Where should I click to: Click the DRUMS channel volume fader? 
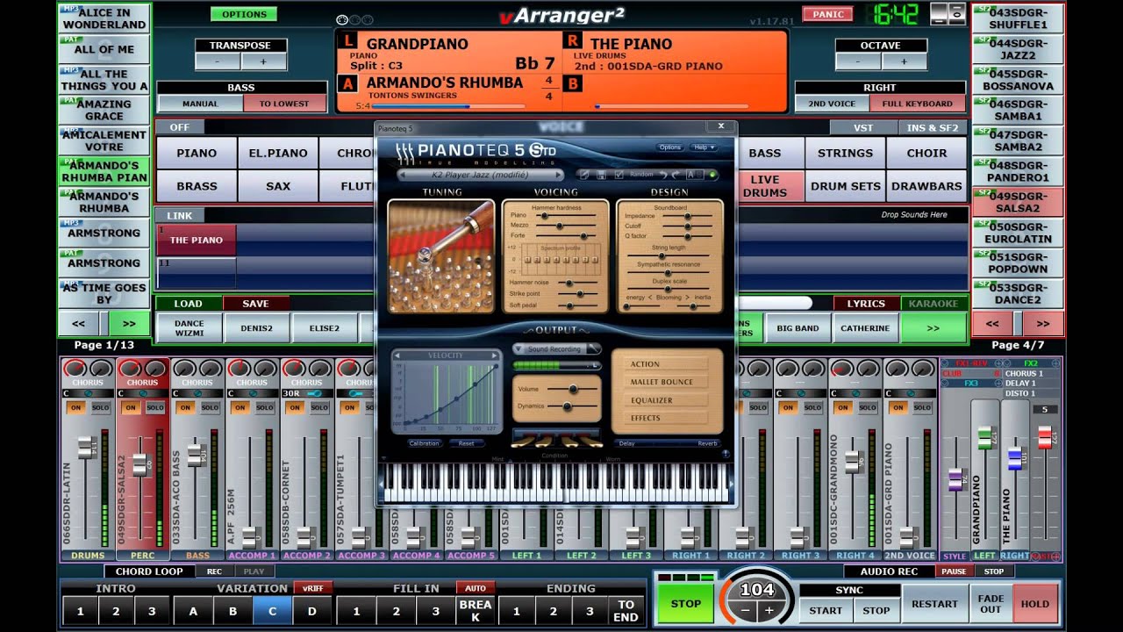[86, 447]
